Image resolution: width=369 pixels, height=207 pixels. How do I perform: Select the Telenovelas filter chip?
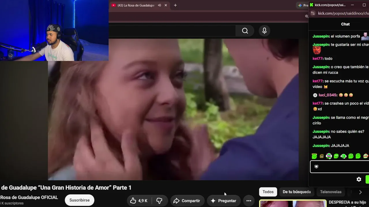(331, 192)
